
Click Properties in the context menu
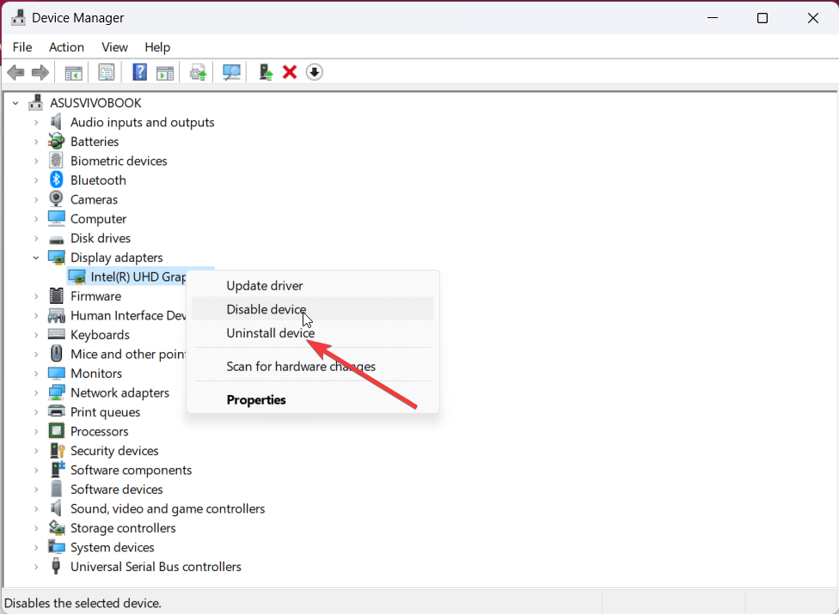coord(256,400)
